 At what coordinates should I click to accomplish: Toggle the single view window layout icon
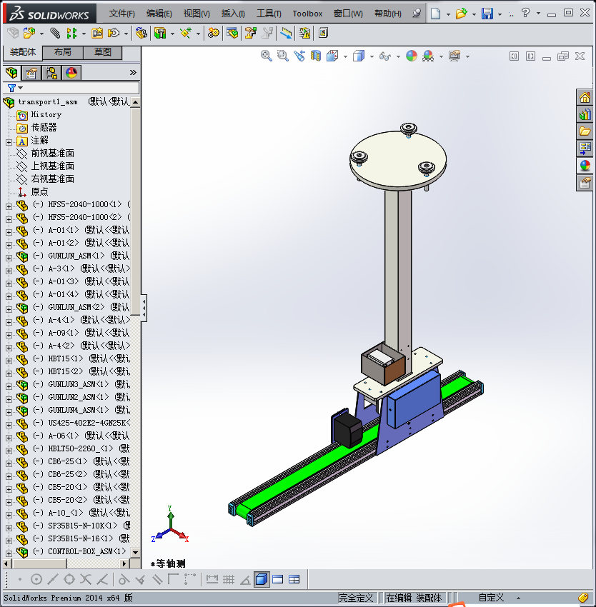(x=278, y=580)
